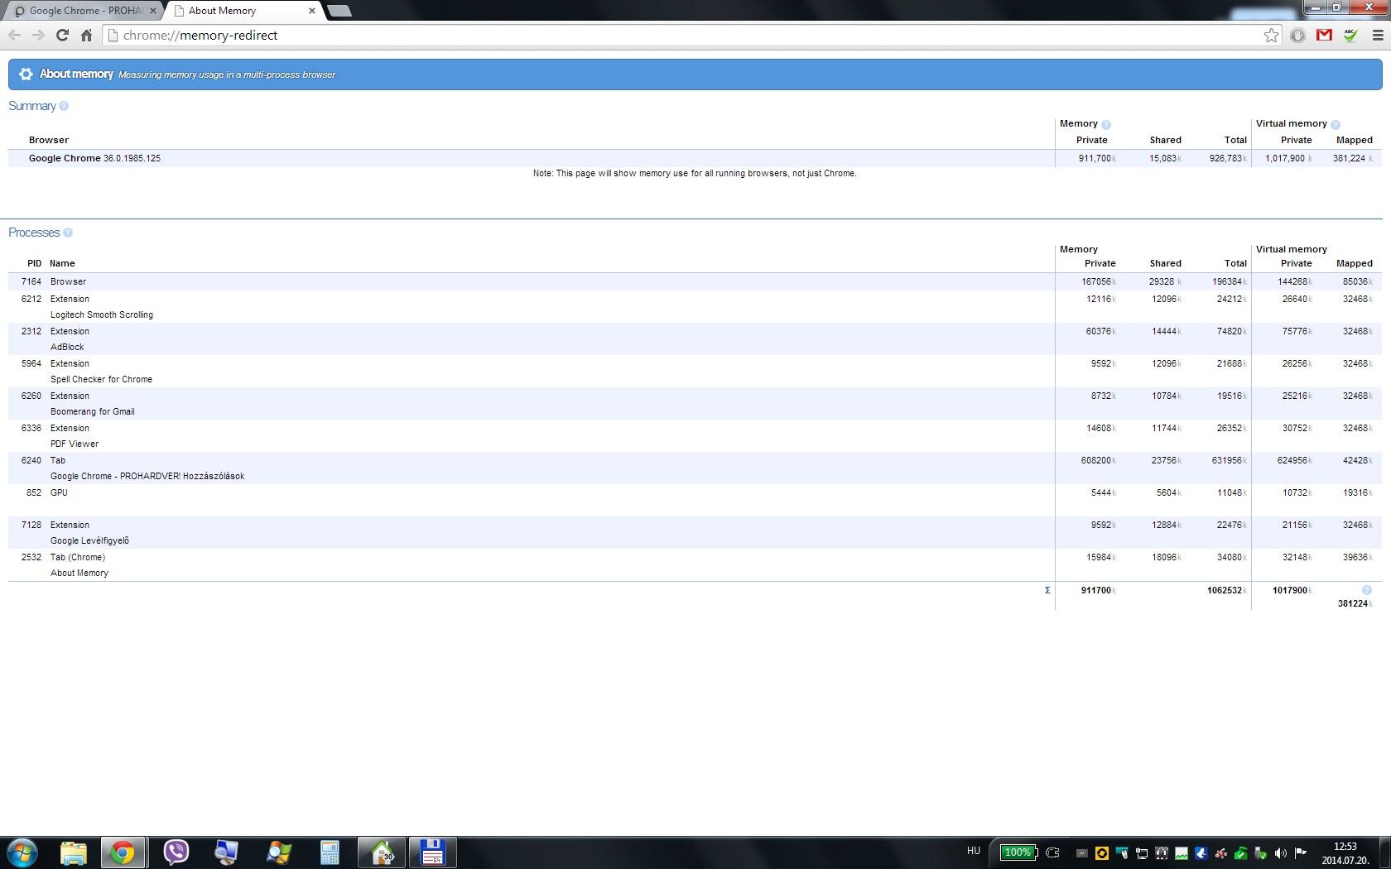The image size is (1391, 869).
Task: Click the help icon next to Summary
Action: coord(64,106)
